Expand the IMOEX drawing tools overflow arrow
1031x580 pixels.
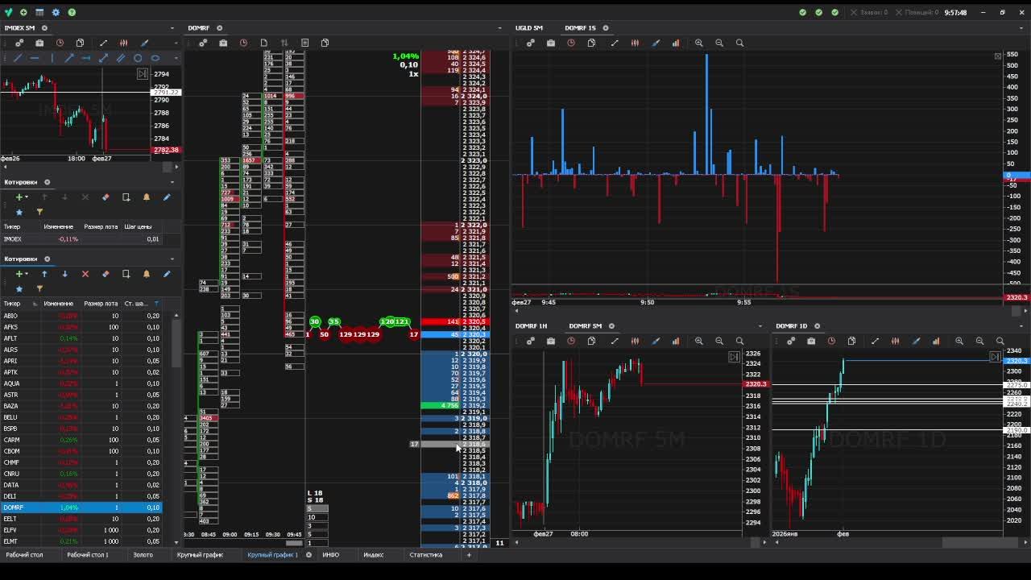[176, 58]
